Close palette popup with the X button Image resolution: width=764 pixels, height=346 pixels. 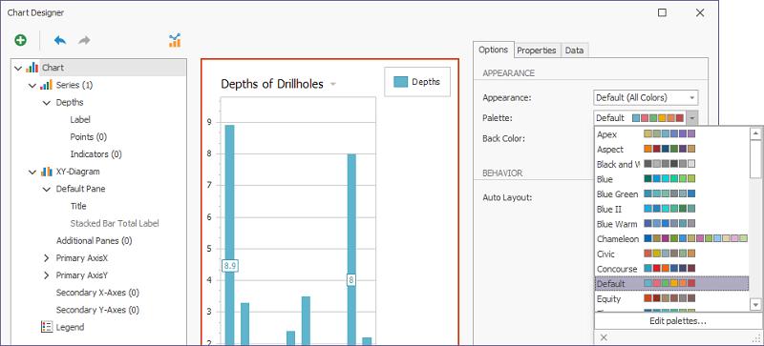[x=604, y=337]
